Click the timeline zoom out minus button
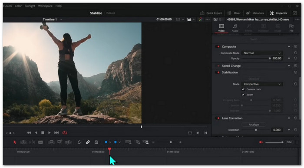Viewport: 304px width, 168px height. point(153,142)
